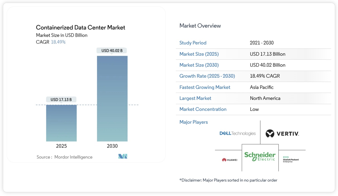Click the USD 40.02 B bar label
The height and width of the screenshot is (196, 338).
(x=112, y=51)
